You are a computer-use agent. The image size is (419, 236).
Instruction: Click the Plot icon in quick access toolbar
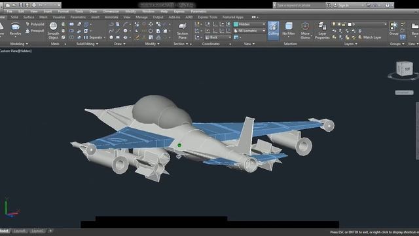pyautogui.click(x=34, y=5)
